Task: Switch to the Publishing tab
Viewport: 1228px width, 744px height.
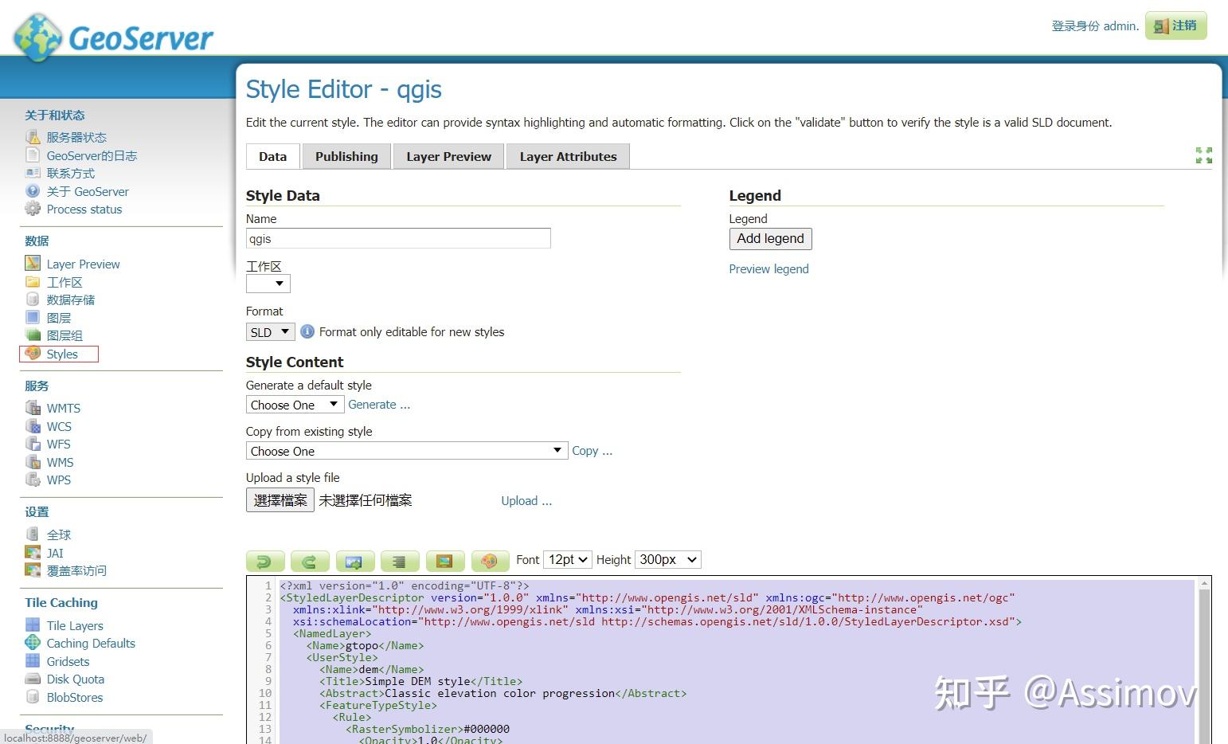Action: 346,156
